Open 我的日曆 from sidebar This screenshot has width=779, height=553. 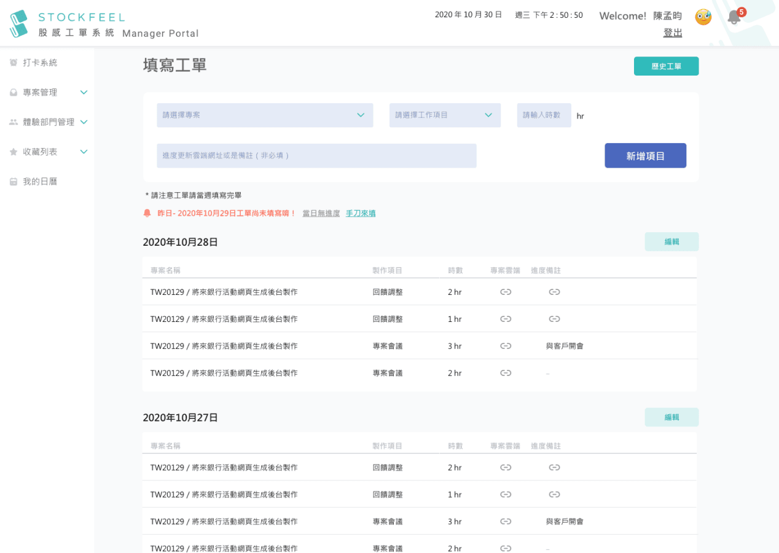point(40,181)
